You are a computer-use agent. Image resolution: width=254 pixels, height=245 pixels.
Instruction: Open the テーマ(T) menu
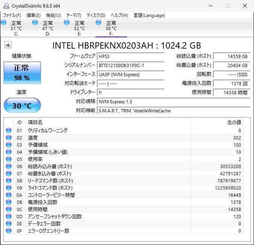click(74, 15)
